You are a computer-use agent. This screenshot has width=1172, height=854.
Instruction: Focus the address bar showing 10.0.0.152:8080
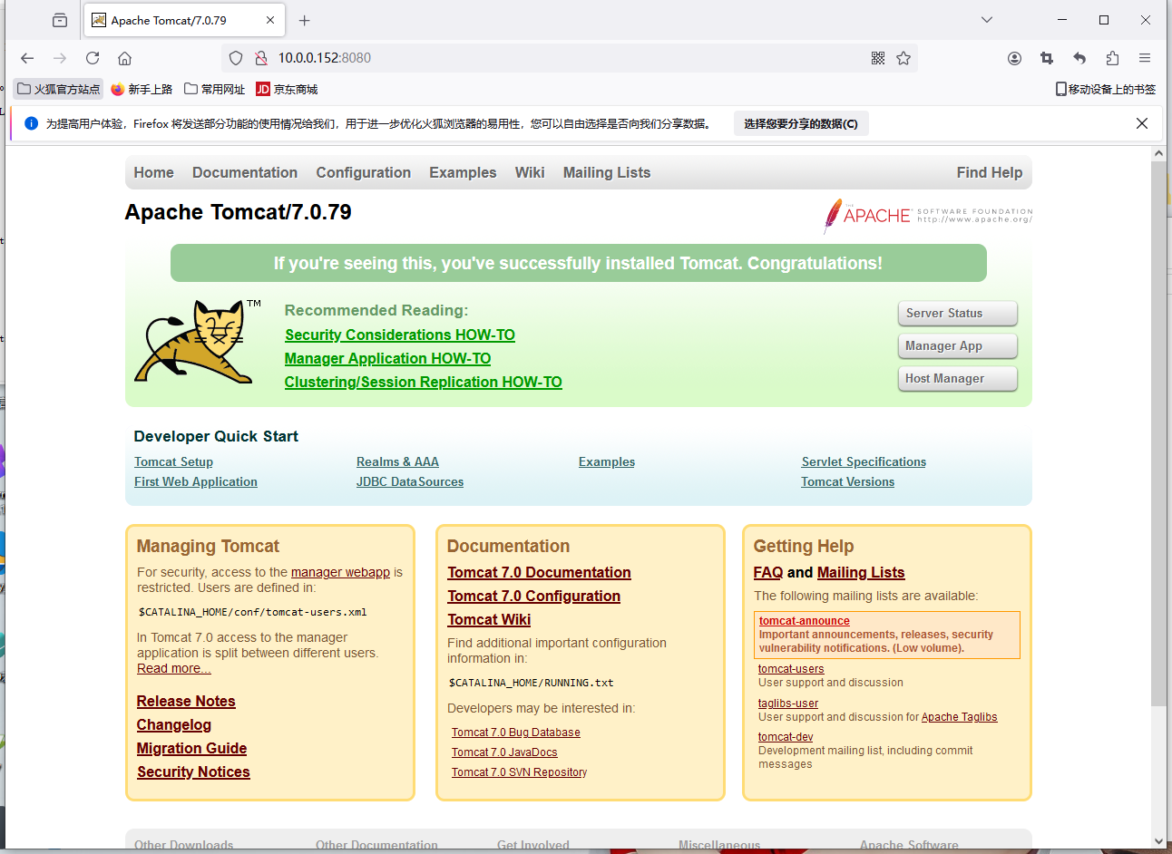click(x=569, y=58)
